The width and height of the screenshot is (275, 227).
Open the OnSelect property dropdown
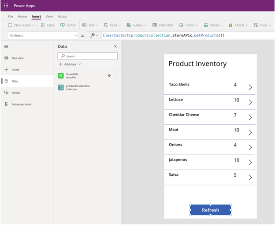click(x=43, y=35)
